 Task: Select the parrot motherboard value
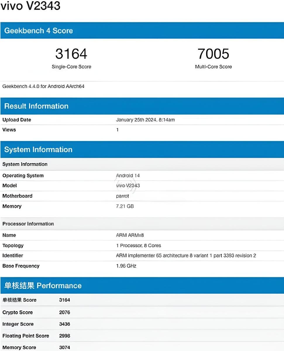click(123, 196)
